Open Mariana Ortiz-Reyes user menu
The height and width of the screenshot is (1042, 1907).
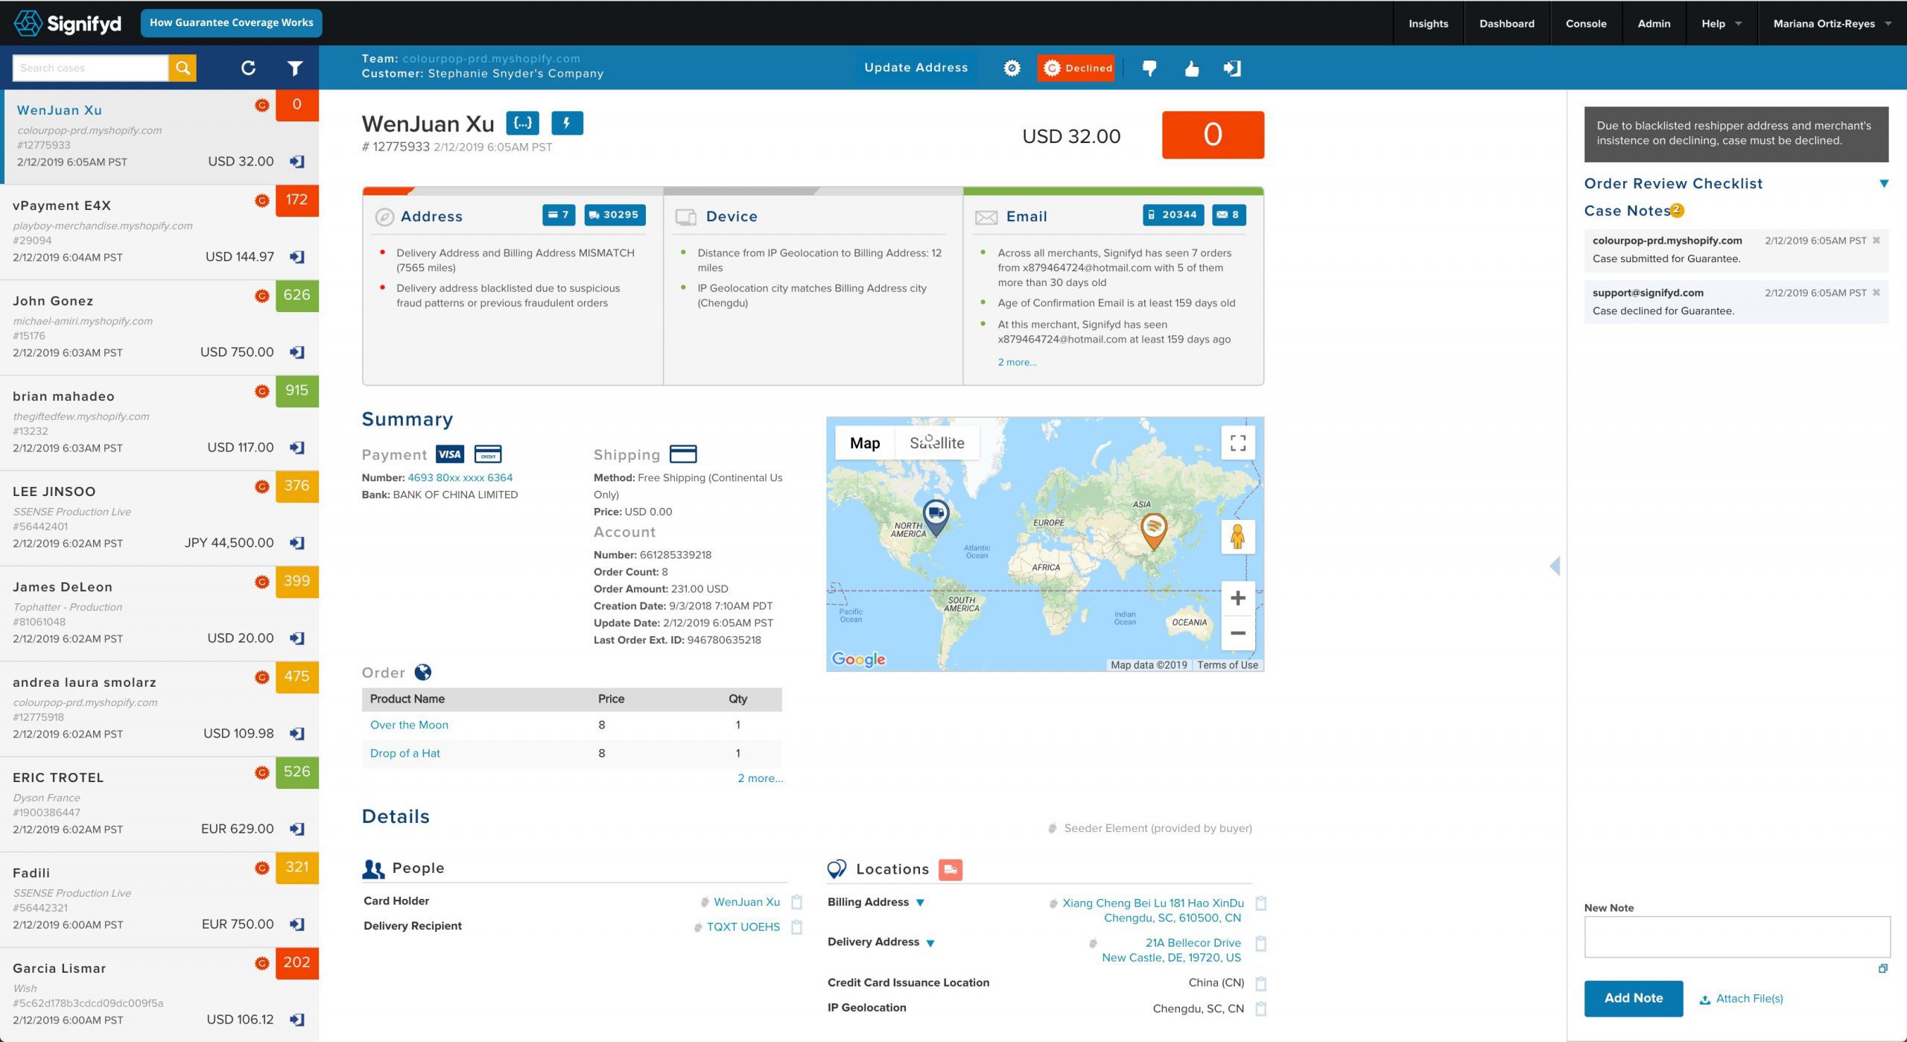coord(1832,23)
